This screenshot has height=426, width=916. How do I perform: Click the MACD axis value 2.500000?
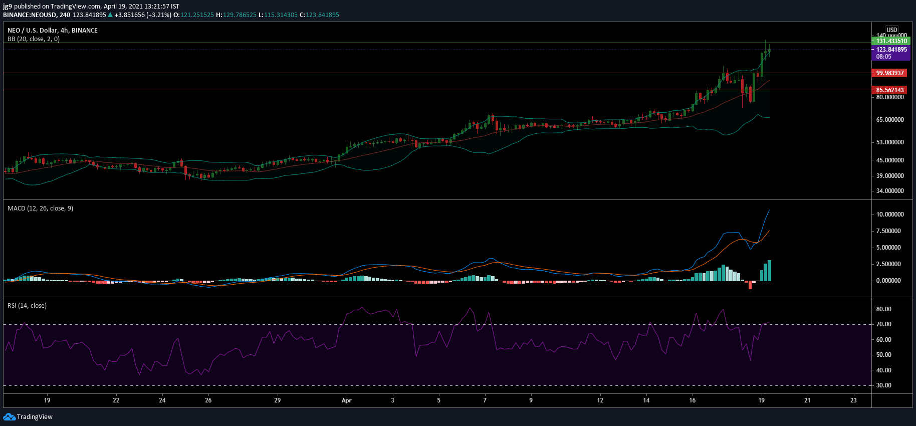pyautogui.click(x=888, y=264)
